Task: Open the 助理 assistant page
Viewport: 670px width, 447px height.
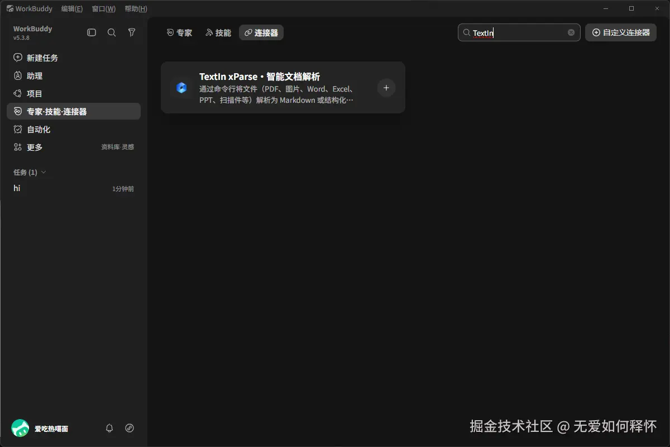Action: click(x=74, y=75)
